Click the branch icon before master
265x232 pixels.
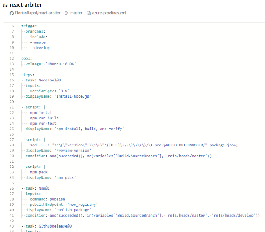coord(67,13)
